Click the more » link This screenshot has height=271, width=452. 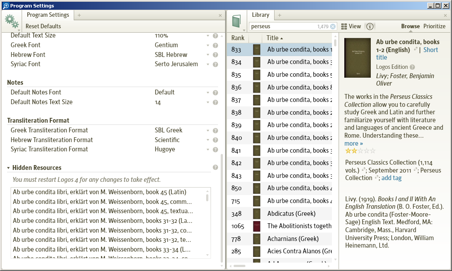[x=354, y=143]
